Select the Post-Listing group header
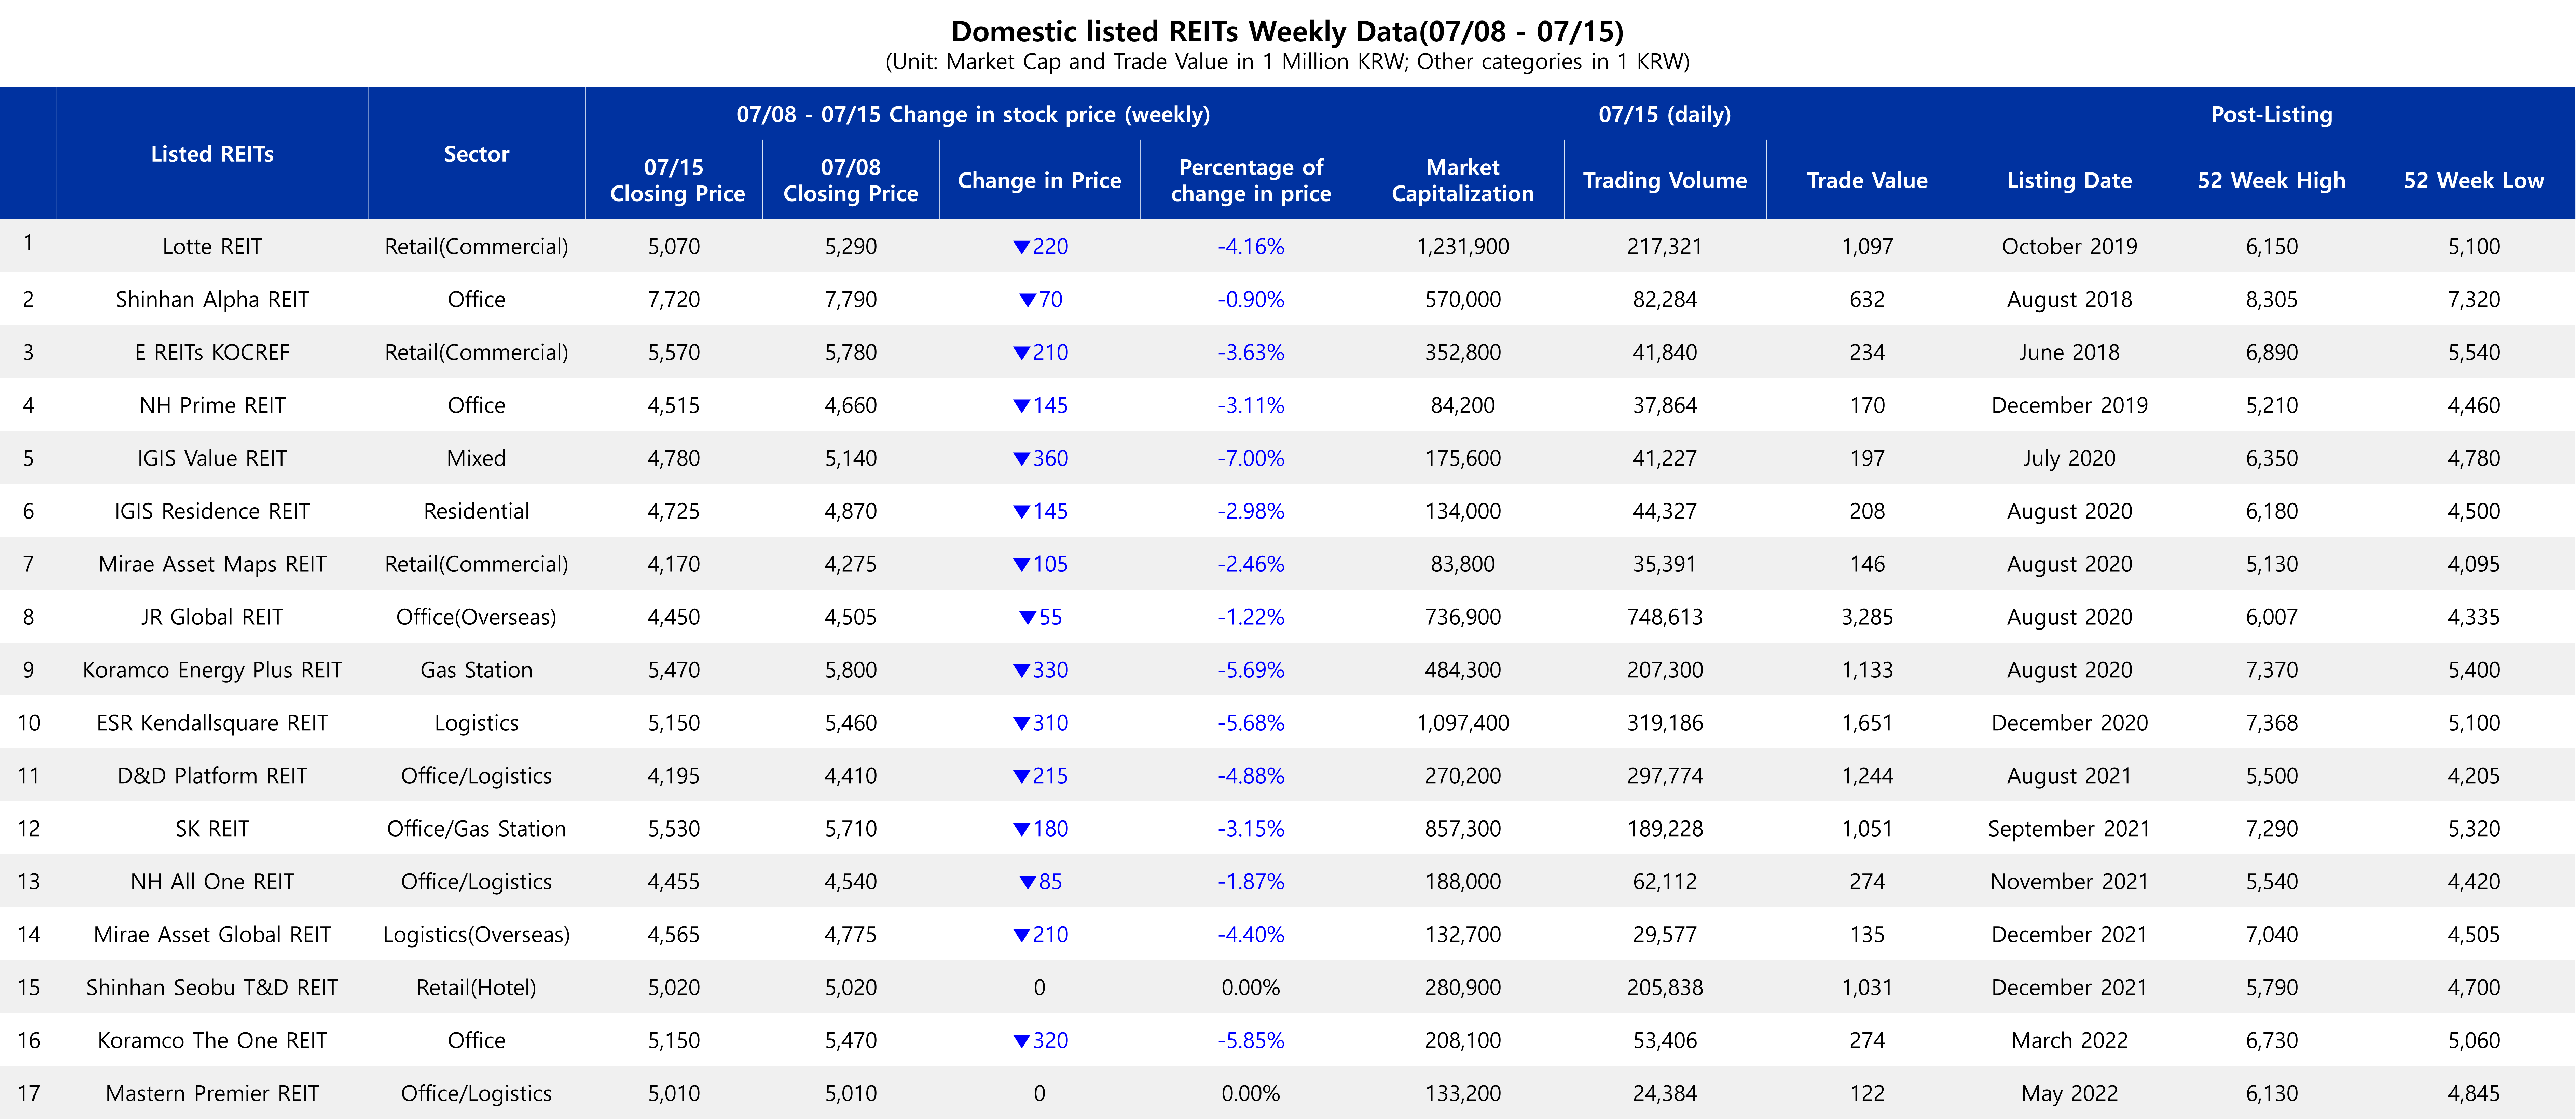2576x1119 pixels. (2272, 114)
